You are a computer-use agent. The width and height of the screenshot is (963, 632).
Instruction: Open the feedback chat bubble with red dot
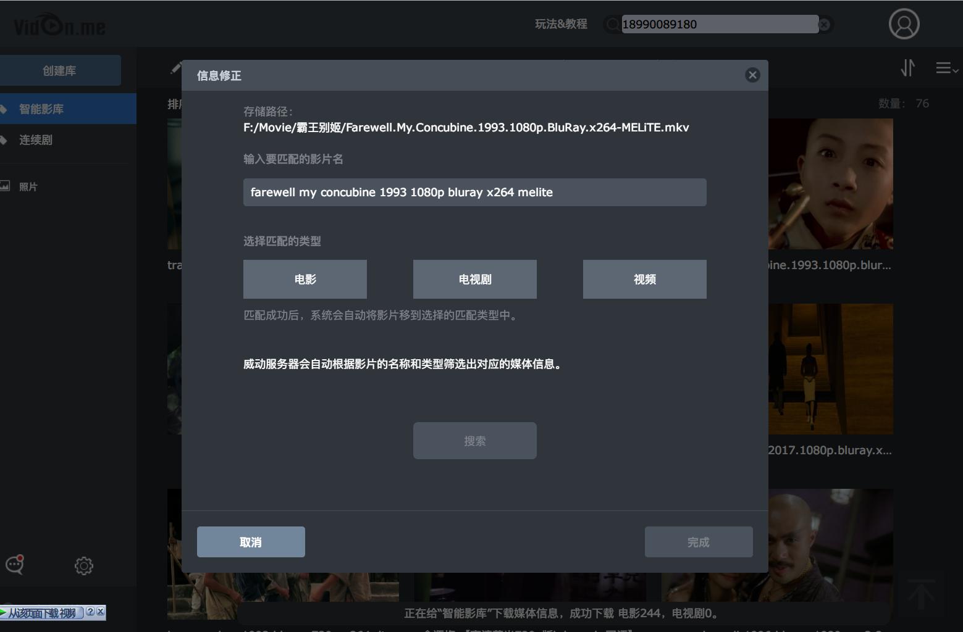click(14, 565)
